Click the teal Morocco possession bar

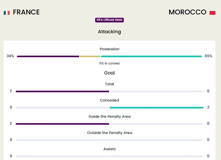pyautogui.click(x=151, y=56)
